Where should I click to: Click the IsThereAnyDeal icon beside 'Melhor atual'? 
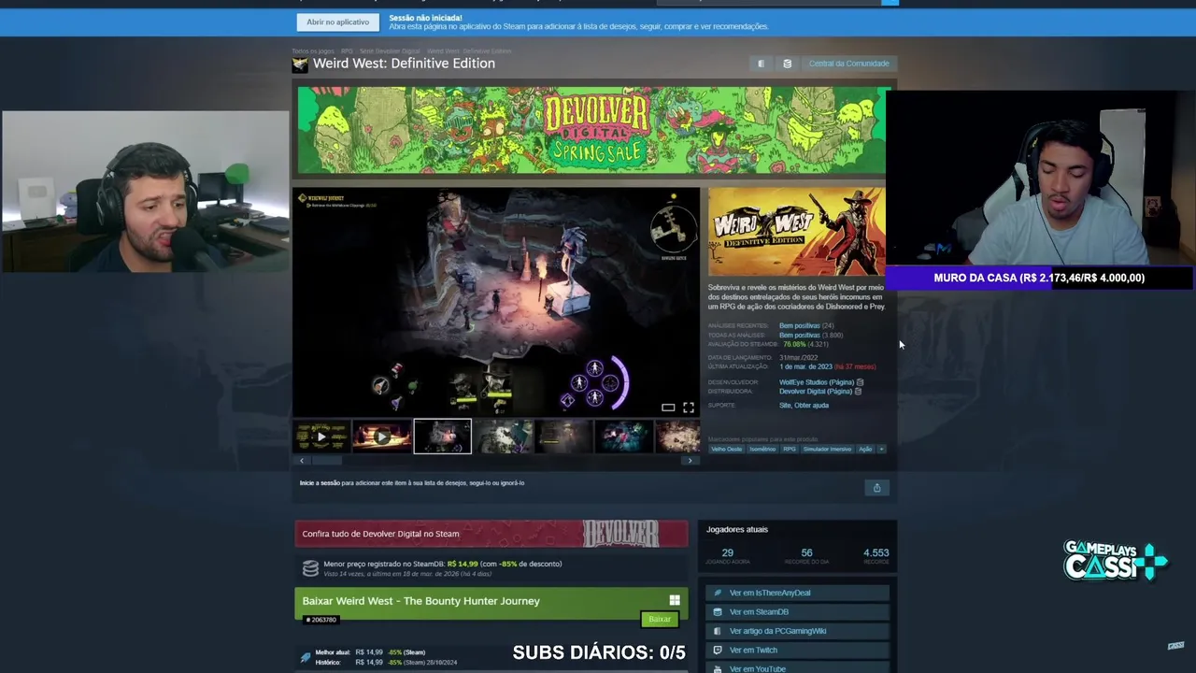306,657
